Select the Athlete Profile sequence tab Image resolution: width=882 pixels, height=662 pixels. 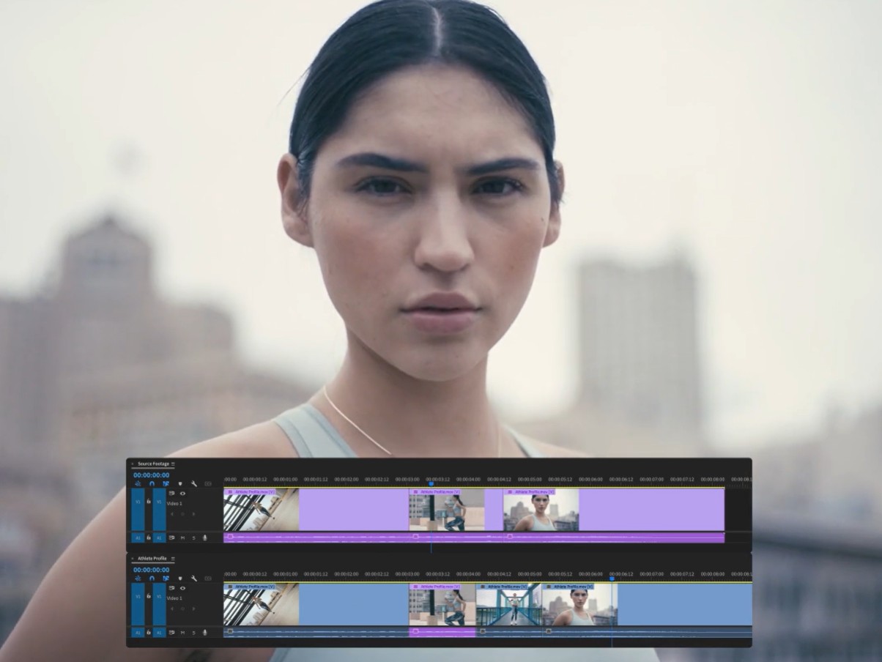coord(152,559)
